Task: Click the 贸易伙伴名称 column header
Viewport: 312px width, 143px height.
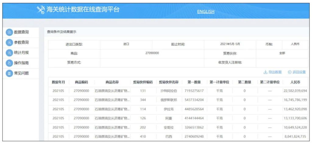Action: click(169, 82)
